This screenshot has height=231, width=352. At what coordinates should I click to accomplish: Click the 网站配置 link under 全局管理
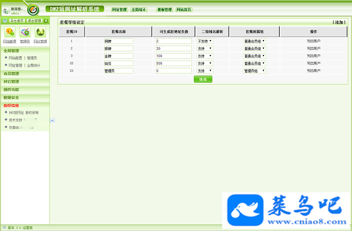coord(15,58)
